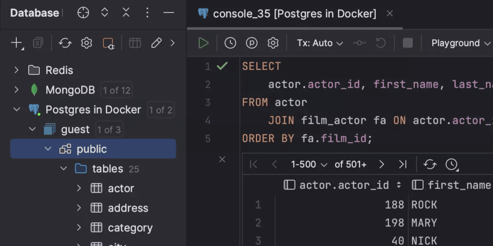Select the query parameters (P) icon
Viewport: 493px width, 246px height.
point(251,43)
